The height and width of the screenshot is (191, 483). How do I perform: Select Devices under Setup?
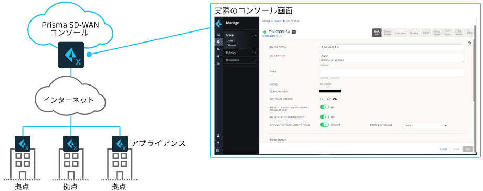pyautogui.click(x=232, y=45)
